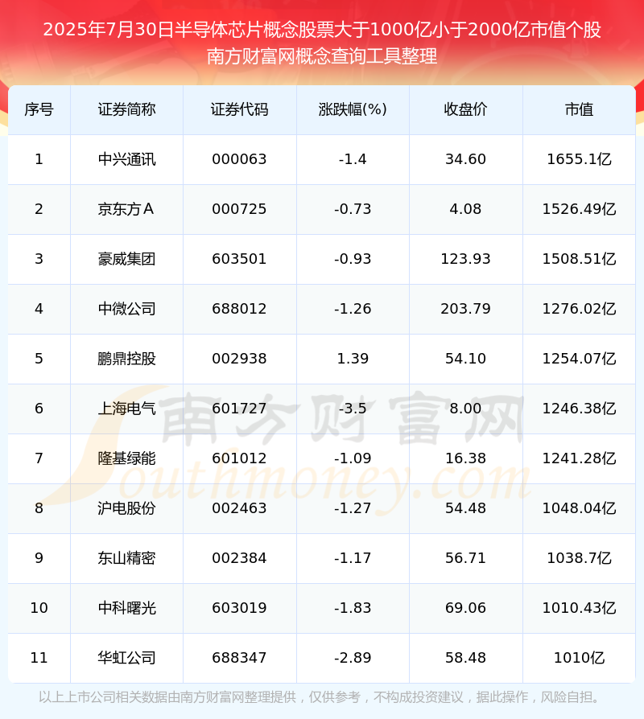Screen dimensions: 644x719
Task: Select stock name 上海电气
Action: point(126,409)
